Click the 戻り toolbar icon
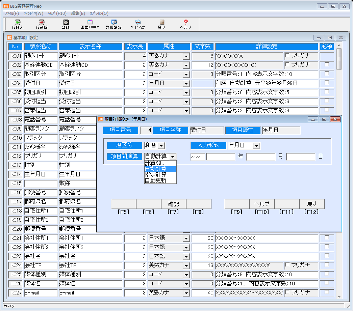Viewport: 353px width, 311px height. [162, 24]
